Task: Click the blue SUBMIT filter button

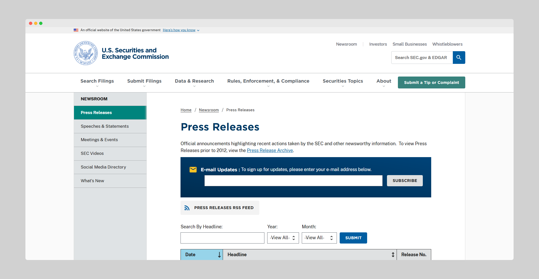Action: [x=353, y=238]
